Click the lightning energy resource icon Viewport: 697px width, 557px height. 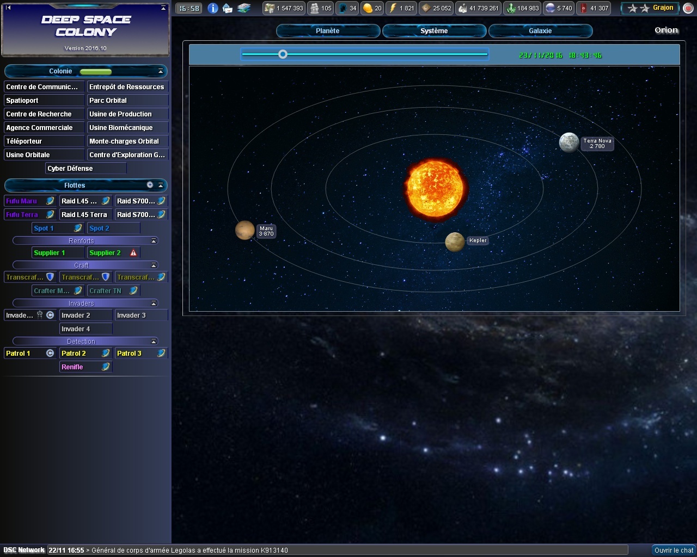point(393,8)
